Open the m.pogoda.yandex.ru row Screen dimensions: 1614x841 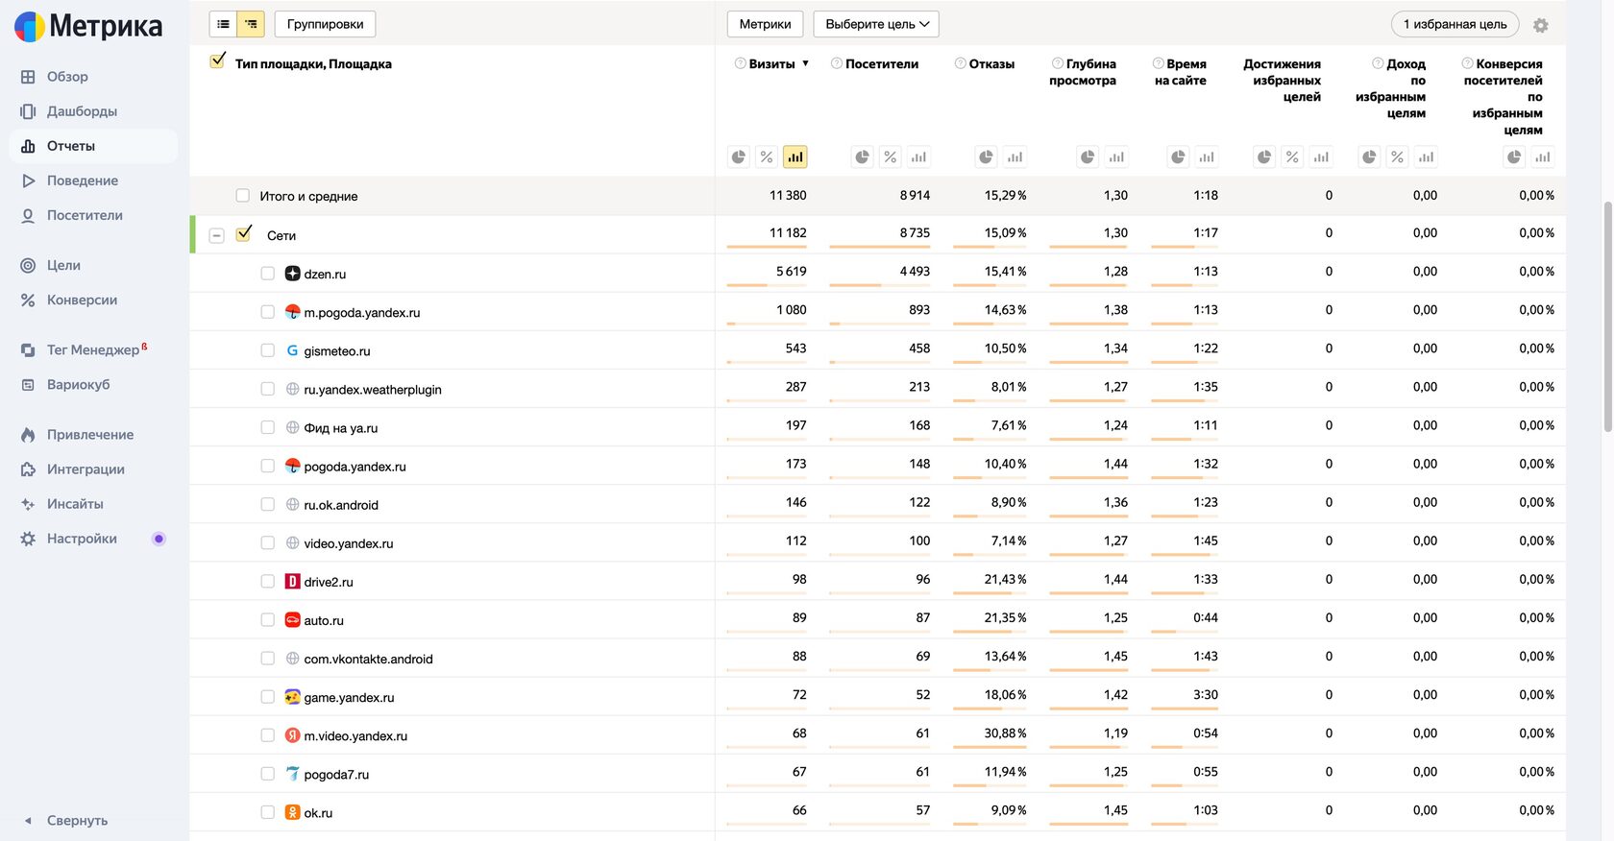pos(361,313)
